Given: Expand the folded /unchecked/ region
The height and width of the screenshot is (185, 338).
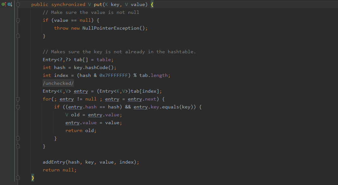Looking at the screenshot, I should tap(58, 83).
